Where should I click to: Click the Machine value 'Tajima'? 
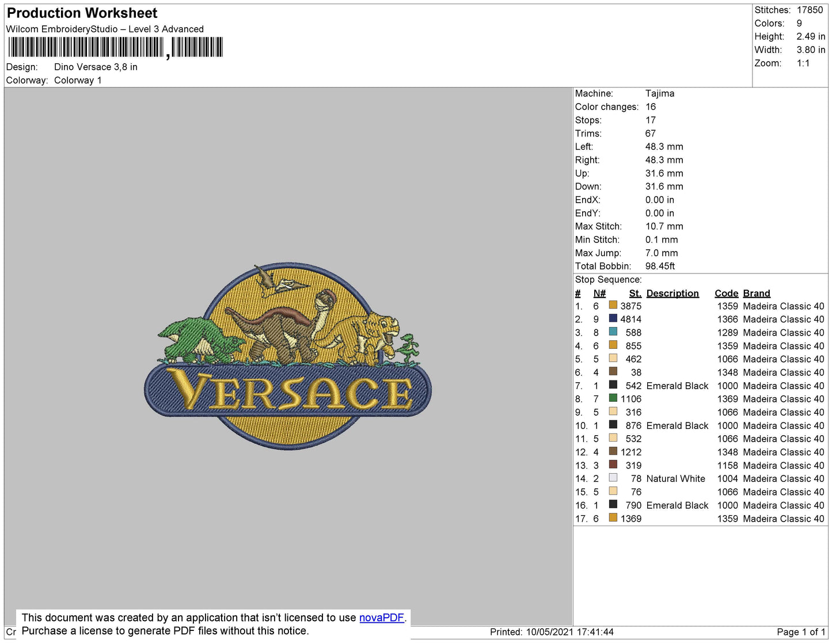660,93
